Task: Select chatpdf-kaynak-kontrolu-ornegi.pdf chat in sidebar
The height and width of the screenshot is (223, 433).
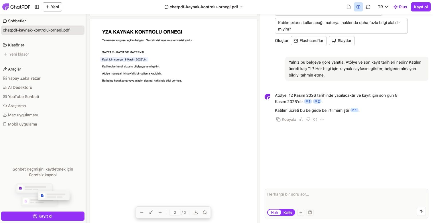Action: (x=43, y=30)
